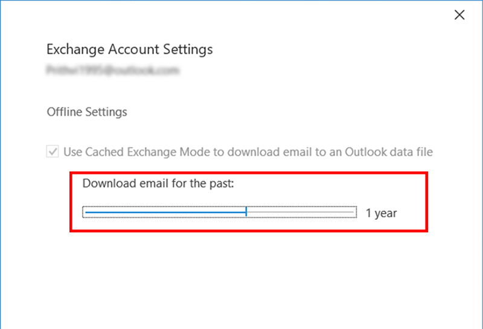Click the "Offline Settings" section heading
The height and width of the screenshot is (329, 483).
pos(86,112)
